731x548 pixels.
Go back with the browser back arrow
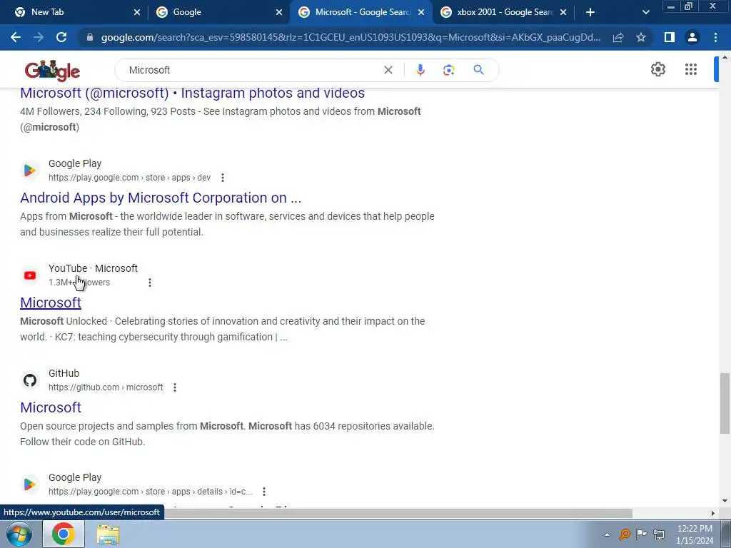click(16, 37)
